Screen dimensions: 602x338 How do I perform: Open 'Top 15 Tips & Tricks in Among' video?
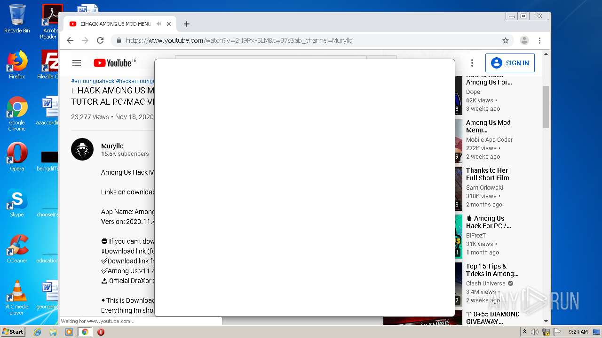pyautogui.click(x=492, y=270)
